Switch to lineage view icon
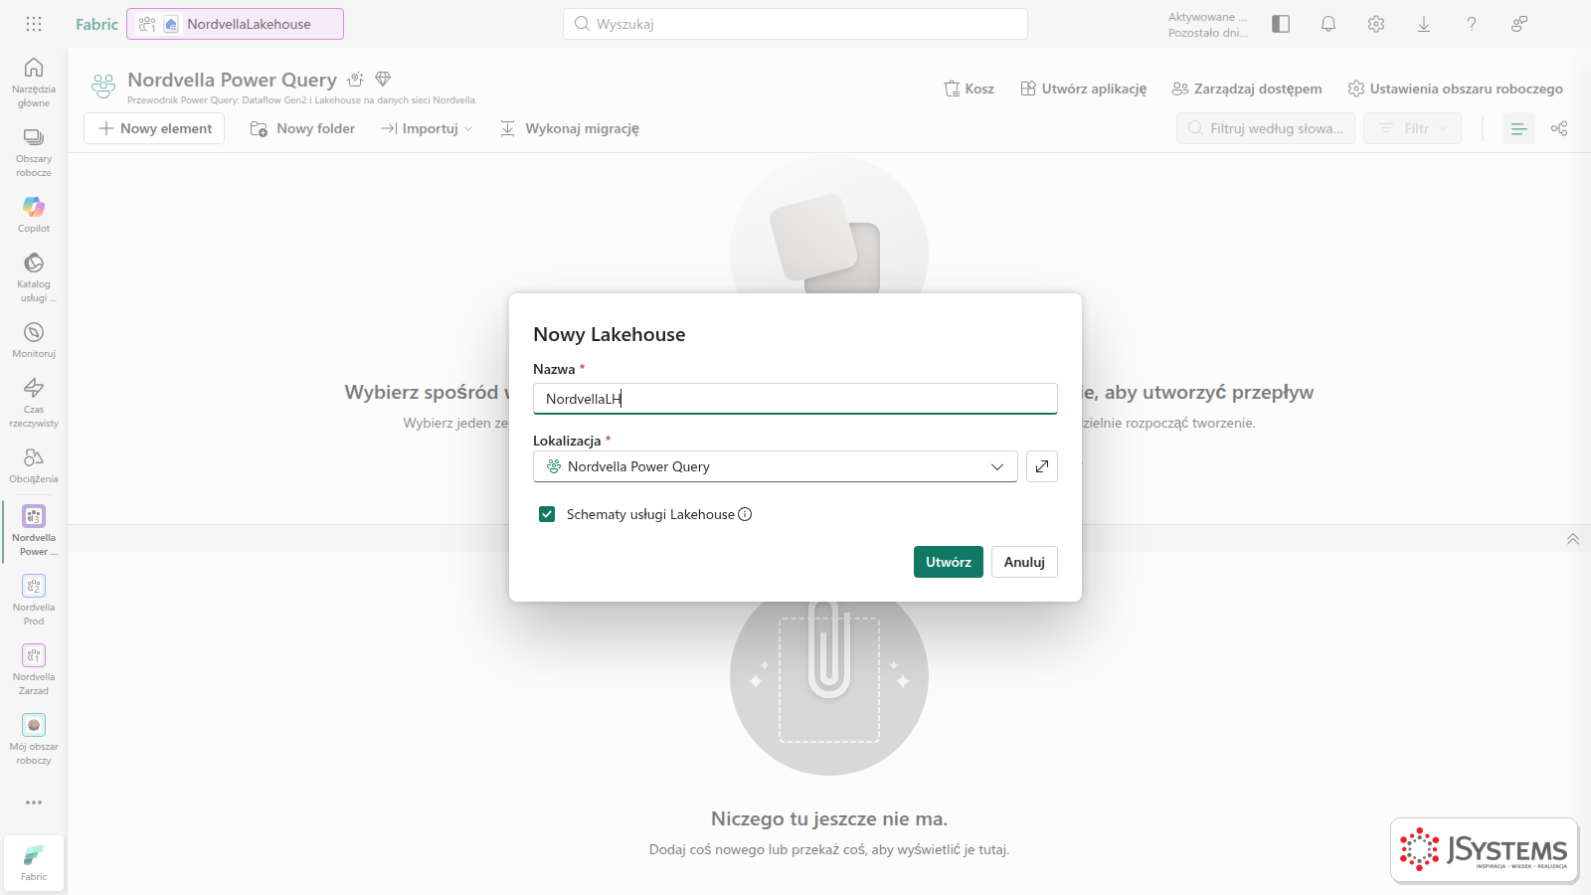1591x895 pixels. [x=1559, y=128]
